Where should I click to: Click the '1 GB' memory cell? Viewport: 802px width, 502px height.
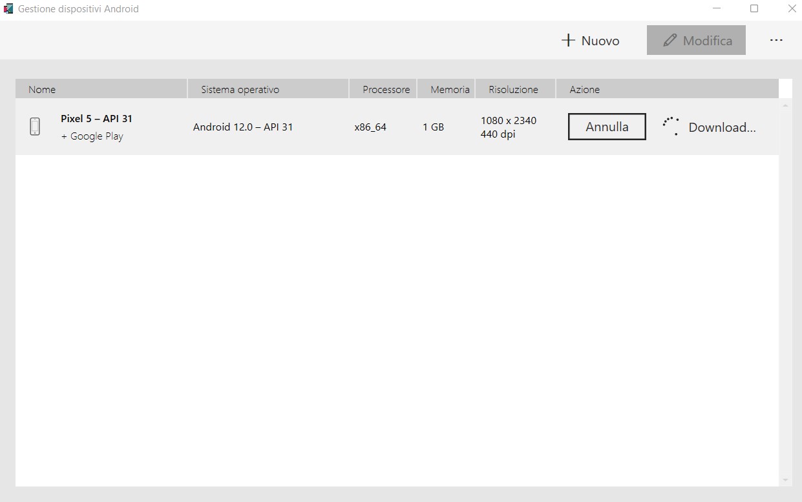(x=433, y=127)
